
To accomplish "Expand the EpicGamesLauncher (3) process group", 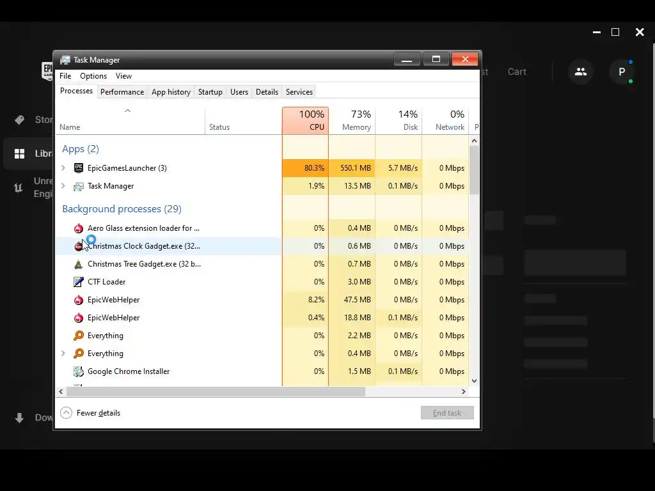I will [63, 168].
